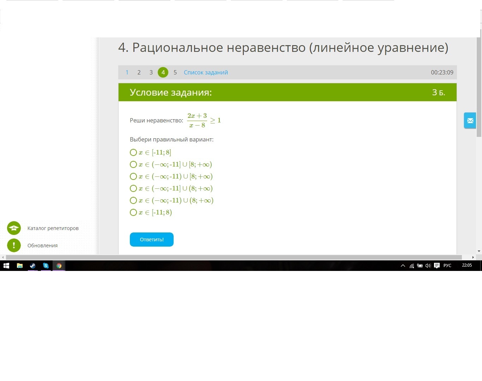Submit with the Ответить! button

pos(152,240)
